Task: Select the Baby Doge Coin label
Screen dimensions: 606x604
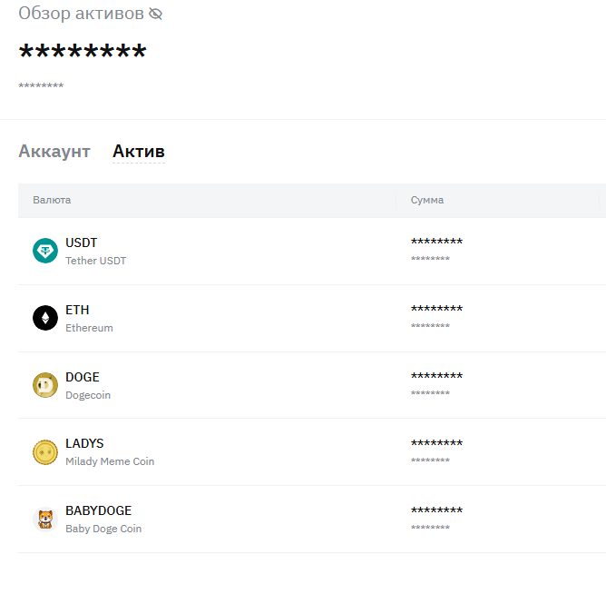Action: point(103,529)
